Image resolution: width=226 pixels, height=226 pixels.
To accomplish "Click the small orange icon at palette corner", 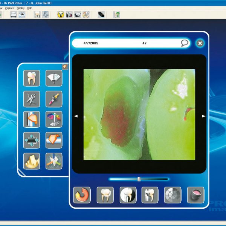I will 65,67.
